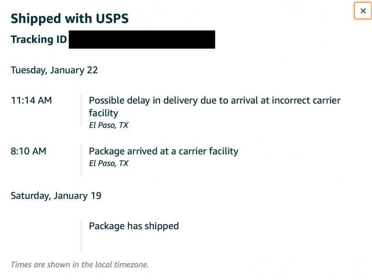
Task: Select the "Possible delay in delivery" message
Action: click(214, 101)
